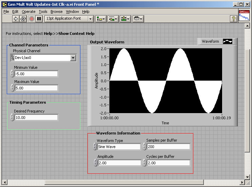
Task: Click the Samples per Buffer field 200
Action: pyautogui.click(x=169, y=147)
